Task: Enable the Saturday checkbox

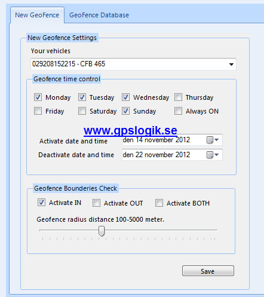Action: coord(82,111)
